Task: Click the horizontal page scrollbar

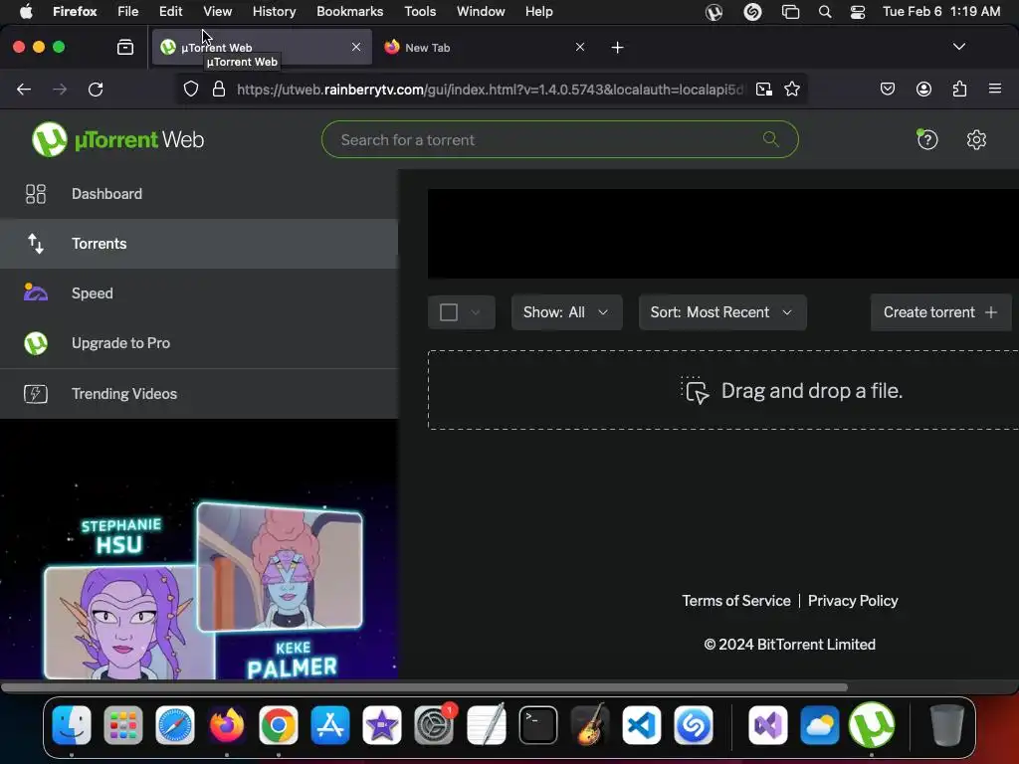Action: point(424,686)
